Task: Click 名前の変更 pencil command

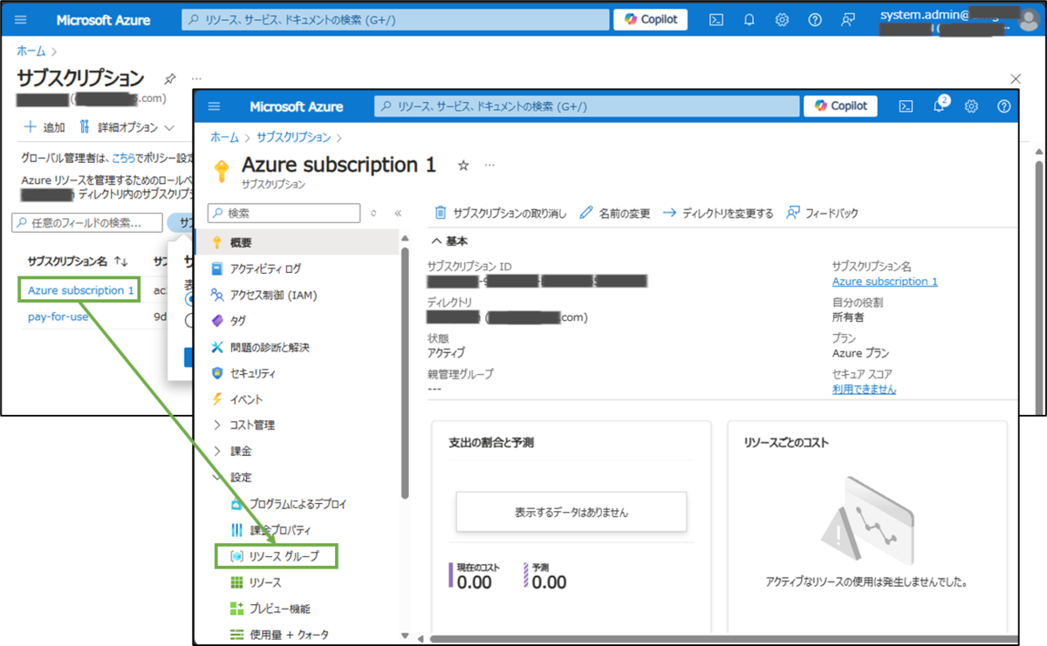Action: tap(615, 213)
